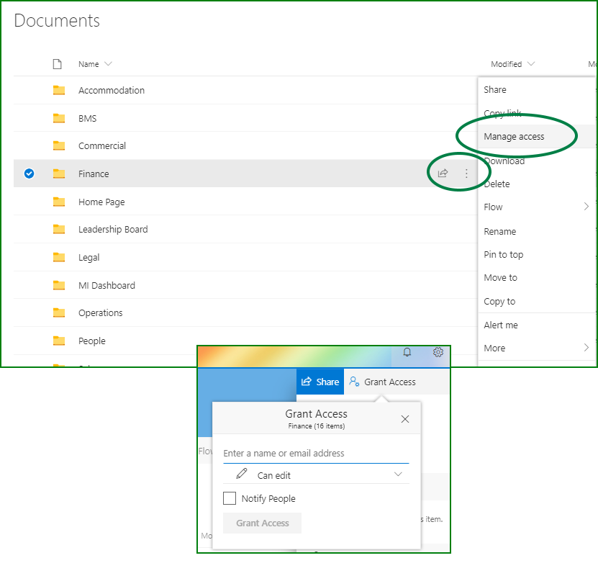Open the Modified column sort dropdown
The height and width of the screenshot is (576, 598).
(531, 63)
